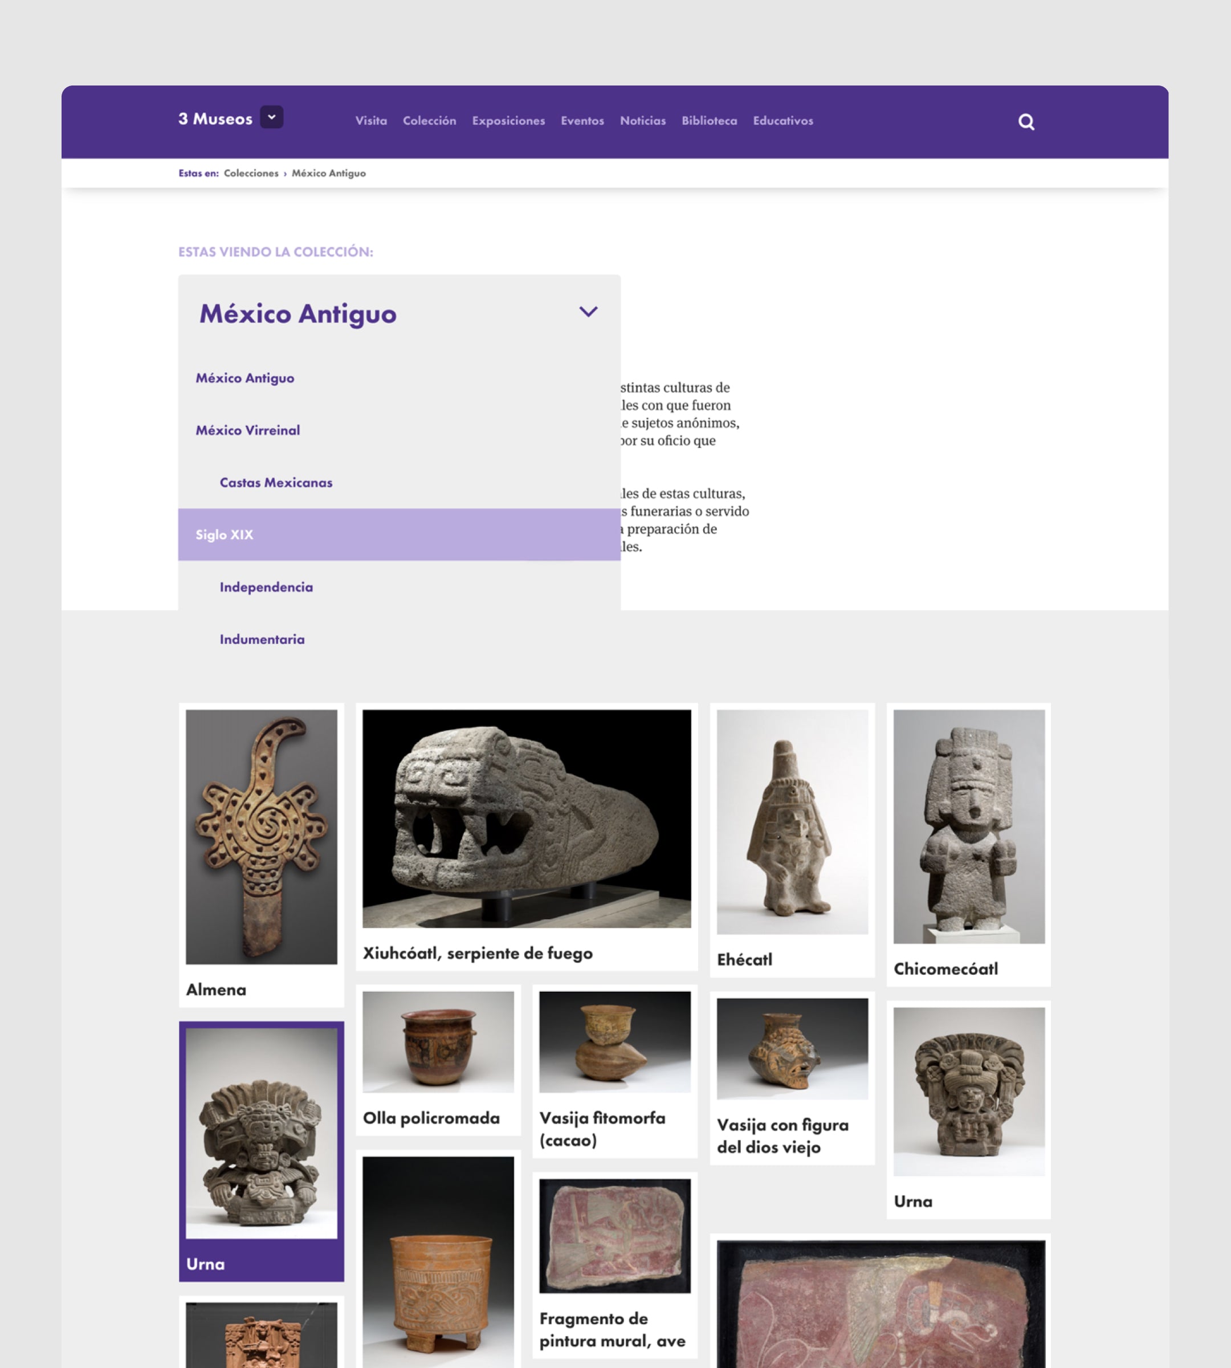Go to Colección in navigation bar
The image size is (1231, 1368).
point(429,120)
